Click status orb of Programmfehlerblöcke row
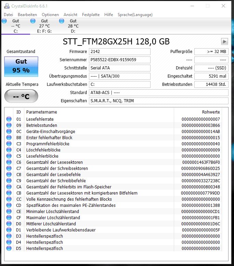The image size is (234, 266). (9, 144)
